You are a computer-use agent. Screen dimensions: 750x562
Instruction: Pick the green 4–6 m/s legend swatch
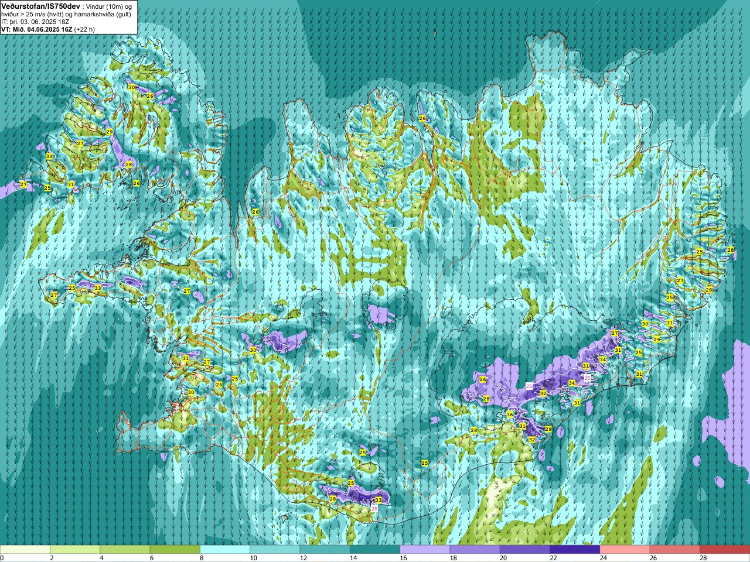(x=125, y=550)
